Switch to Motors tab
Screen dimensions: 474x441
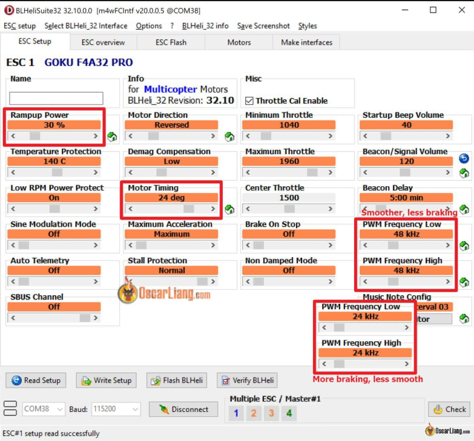[239, 42]
